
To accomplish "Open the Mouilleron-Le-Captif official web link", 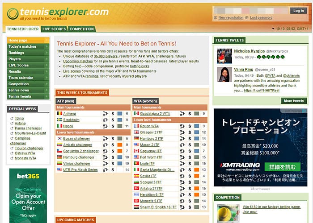I will pos(30,133).
